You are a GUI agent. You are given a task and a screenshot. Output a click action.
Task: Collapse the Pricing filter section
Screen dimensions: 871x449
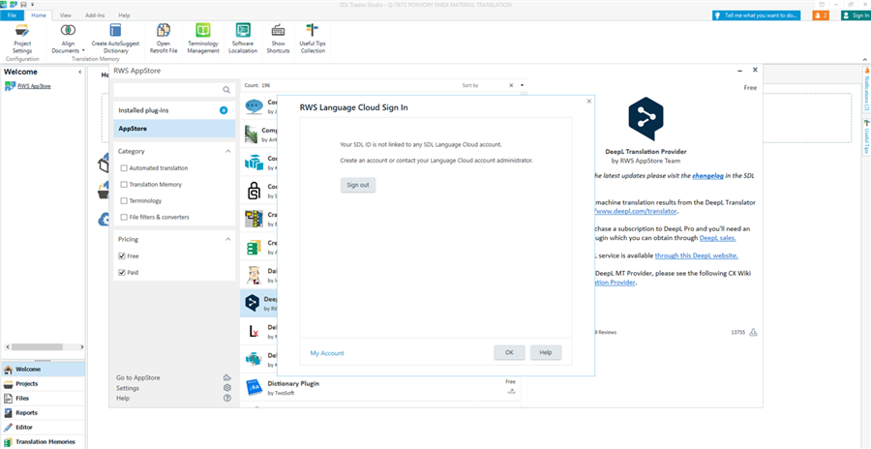coord(227,240)
